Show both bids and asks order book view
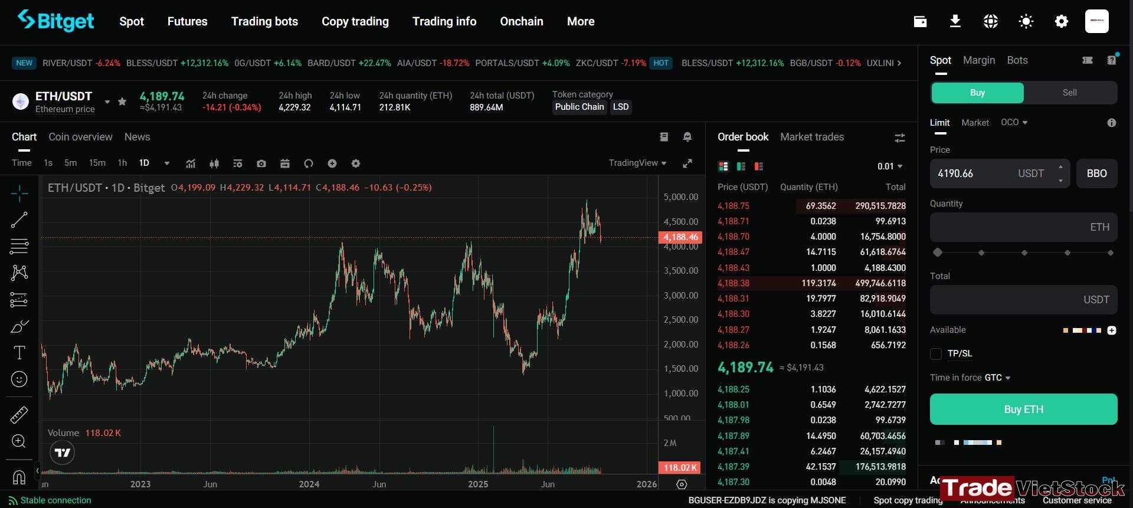 coord(723,166)
